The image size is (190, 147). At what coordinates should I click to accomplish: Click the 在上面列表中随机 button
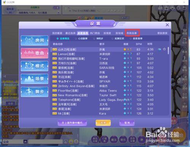click(72, 123)
